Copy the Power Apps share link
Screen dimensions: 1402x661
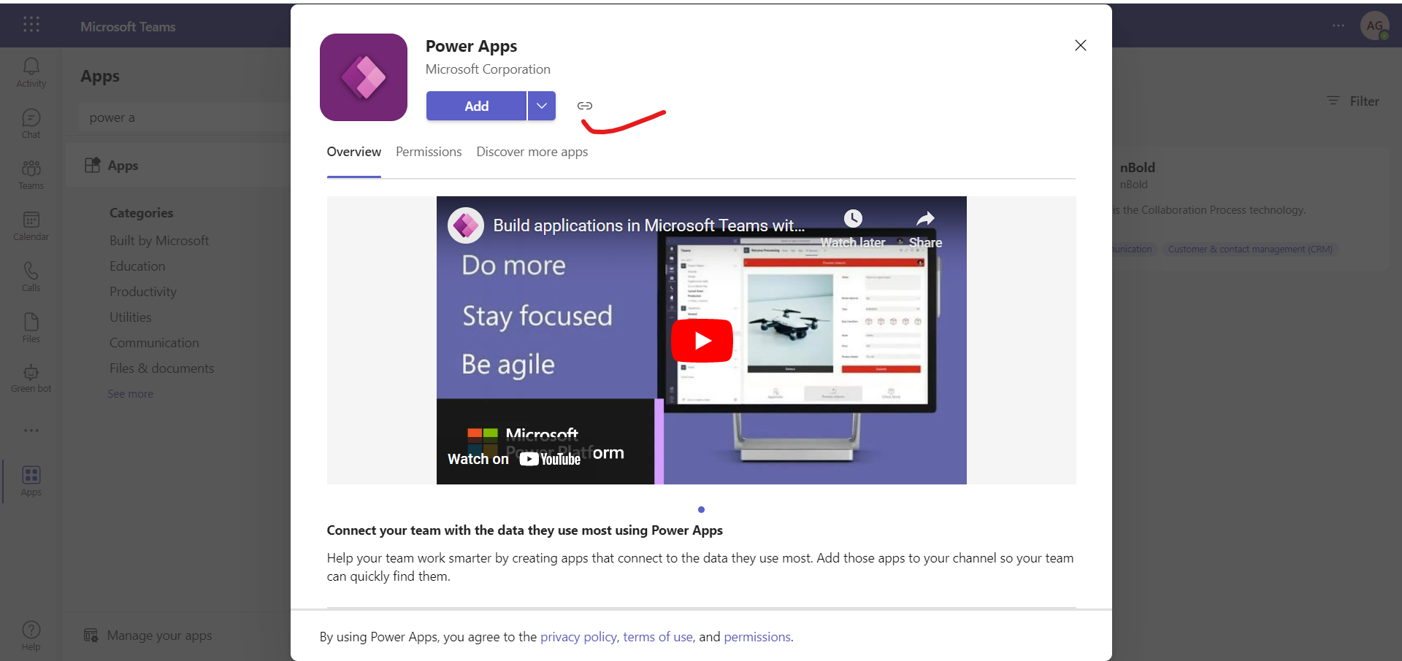click(x=584, y=105)
